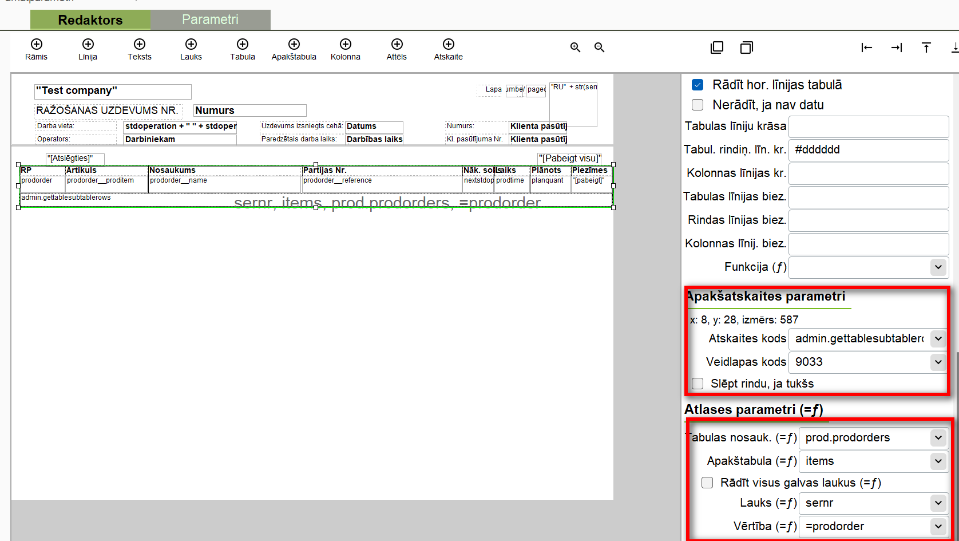Select the Datums field

374,127
